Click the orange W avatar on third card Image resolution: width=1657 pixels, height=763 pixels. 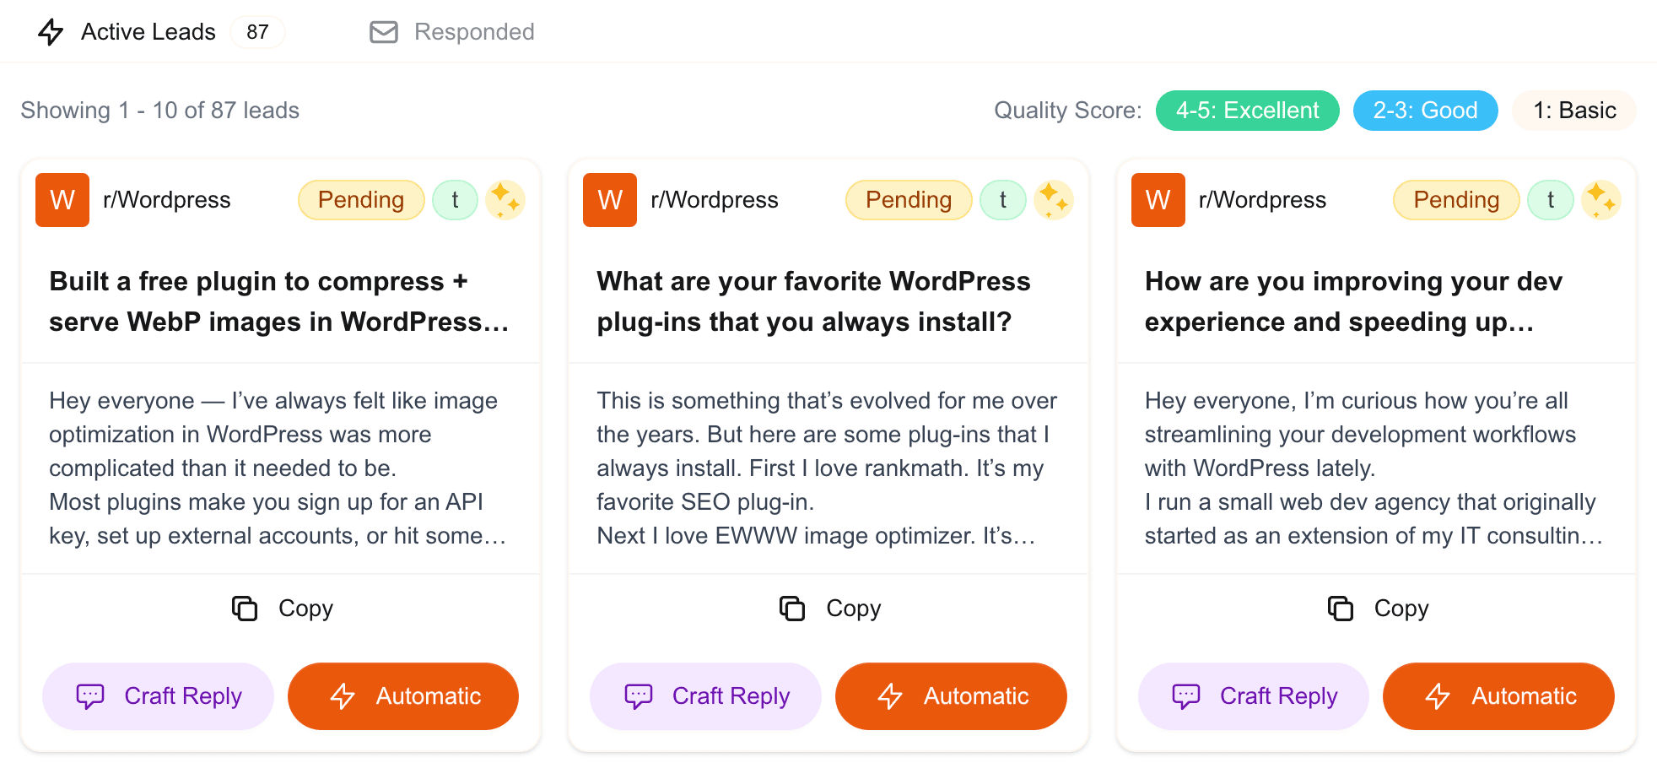point(1158,200)
